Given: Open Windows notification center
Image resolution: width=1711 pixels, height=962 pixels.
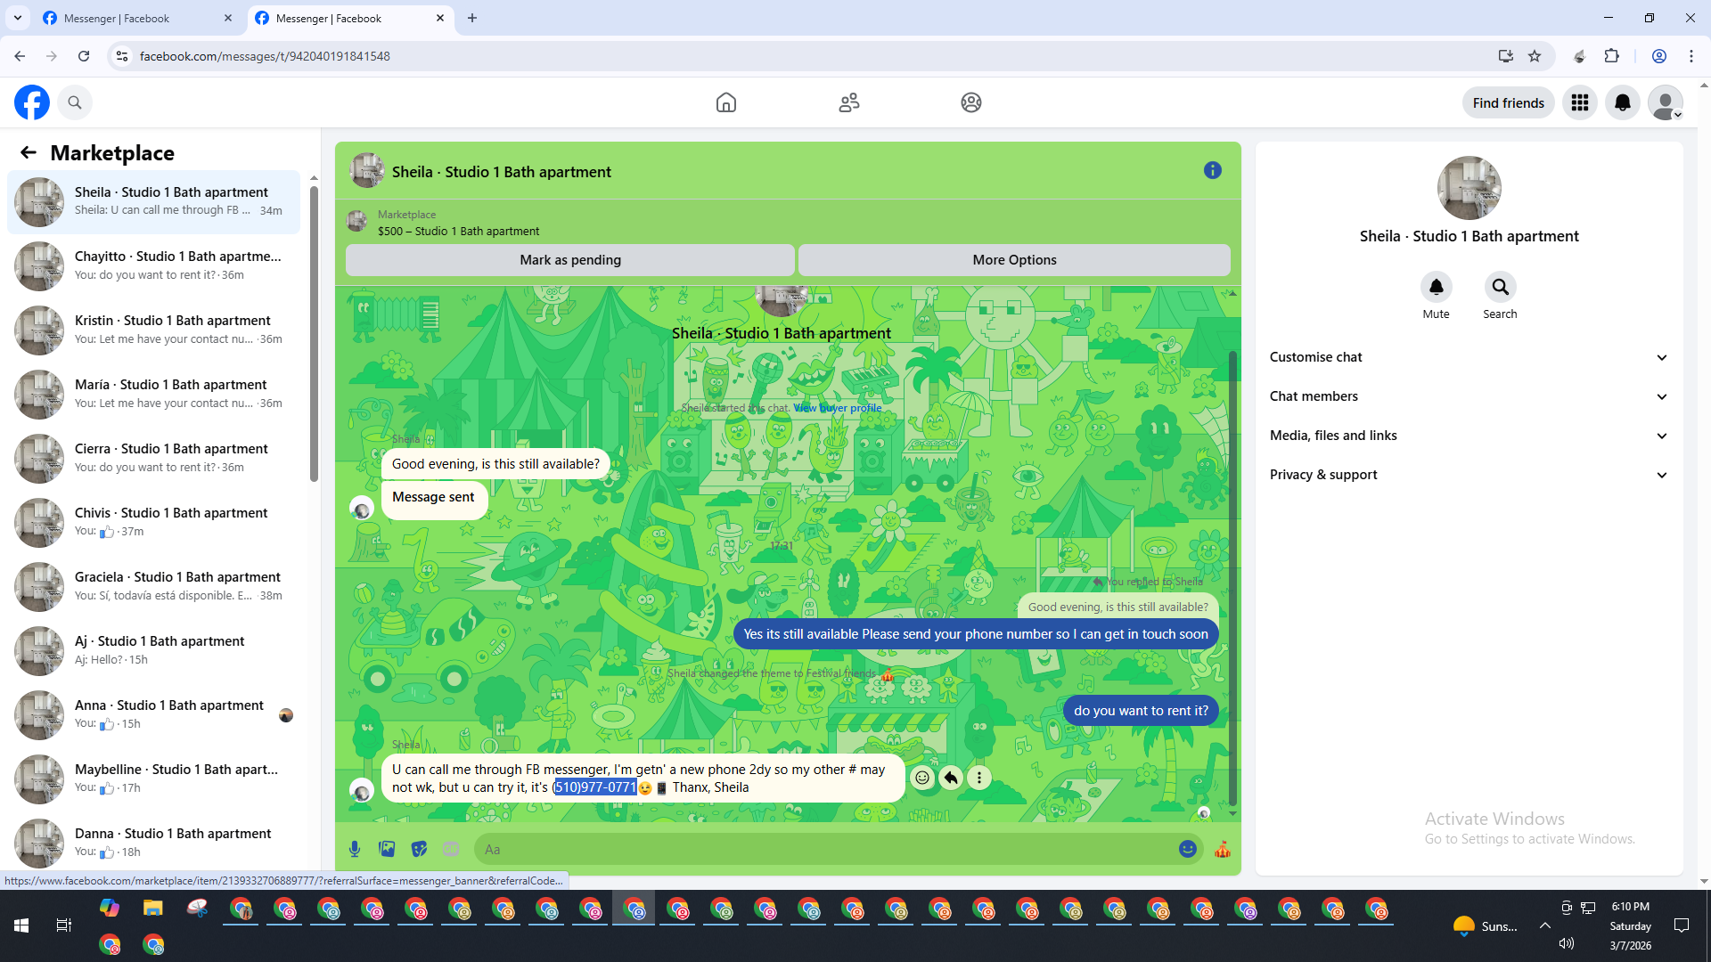Looking at the screenshot, I should [x=1682, y=925].
